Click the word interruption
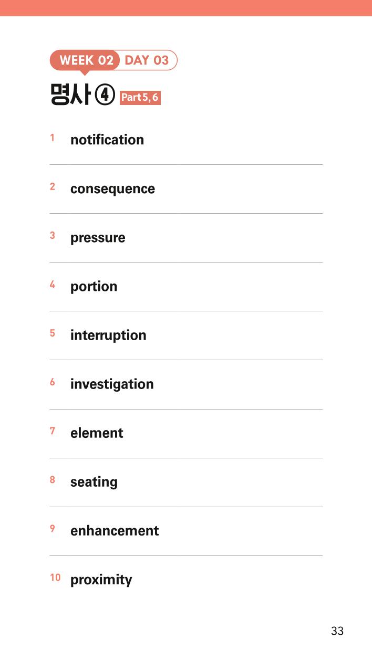Viewport: 372px width, 661px height. pos(108,335)
